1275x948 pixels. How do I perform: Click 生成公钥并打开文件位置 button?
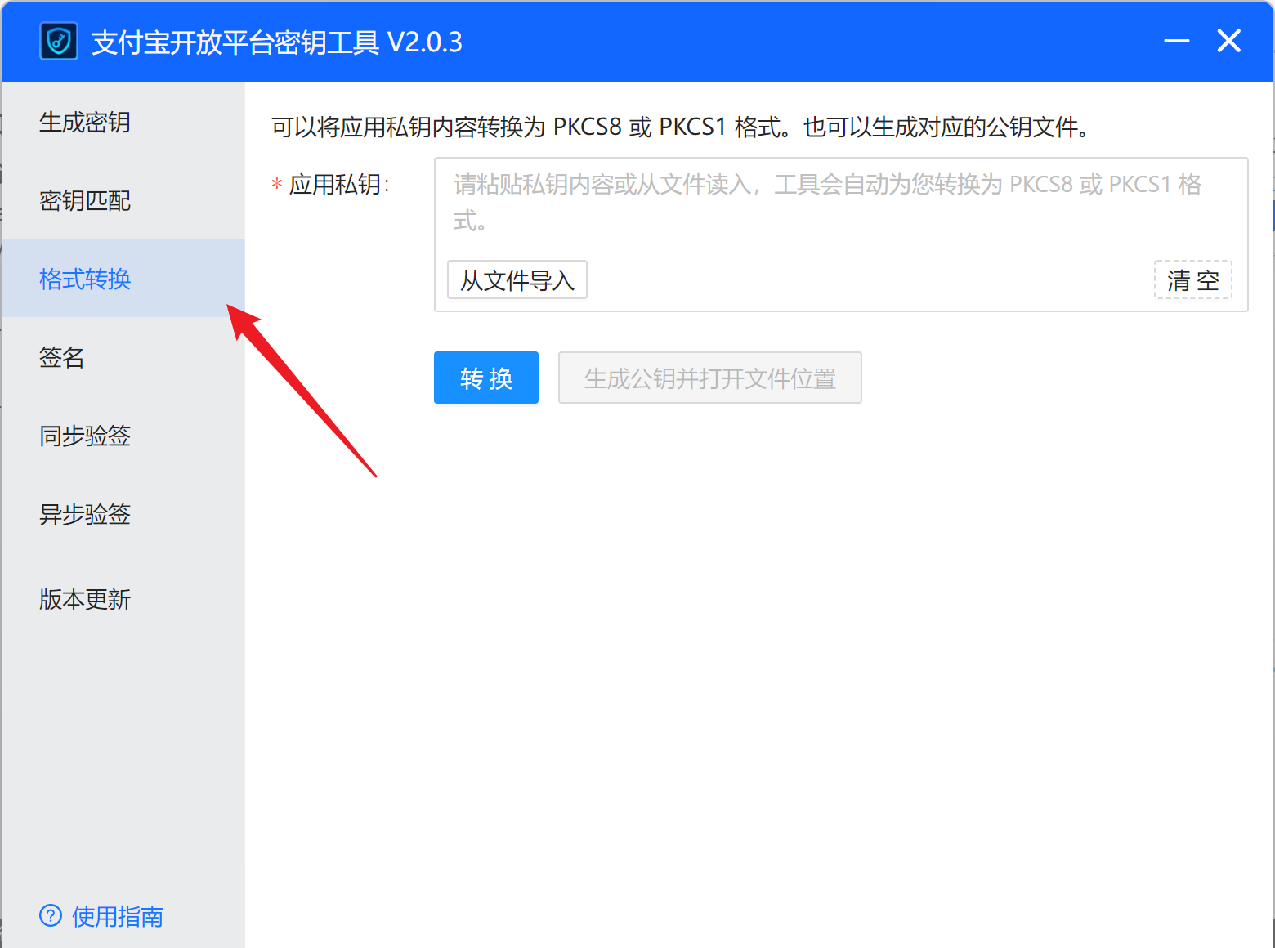click(710, 378)
